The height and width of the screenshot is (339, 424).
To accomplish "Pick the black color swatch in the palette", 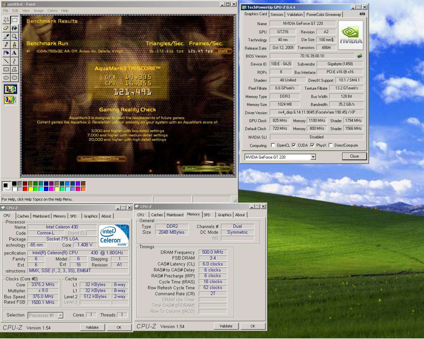I will (x=14, y=184).
